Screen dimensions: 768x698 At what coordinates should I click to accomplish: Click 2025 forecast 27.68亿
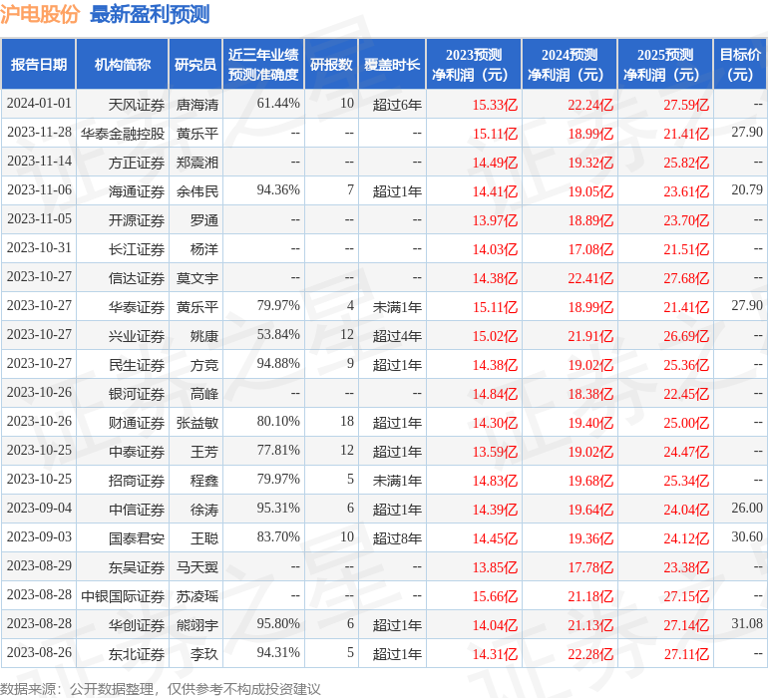pos(686,278)
